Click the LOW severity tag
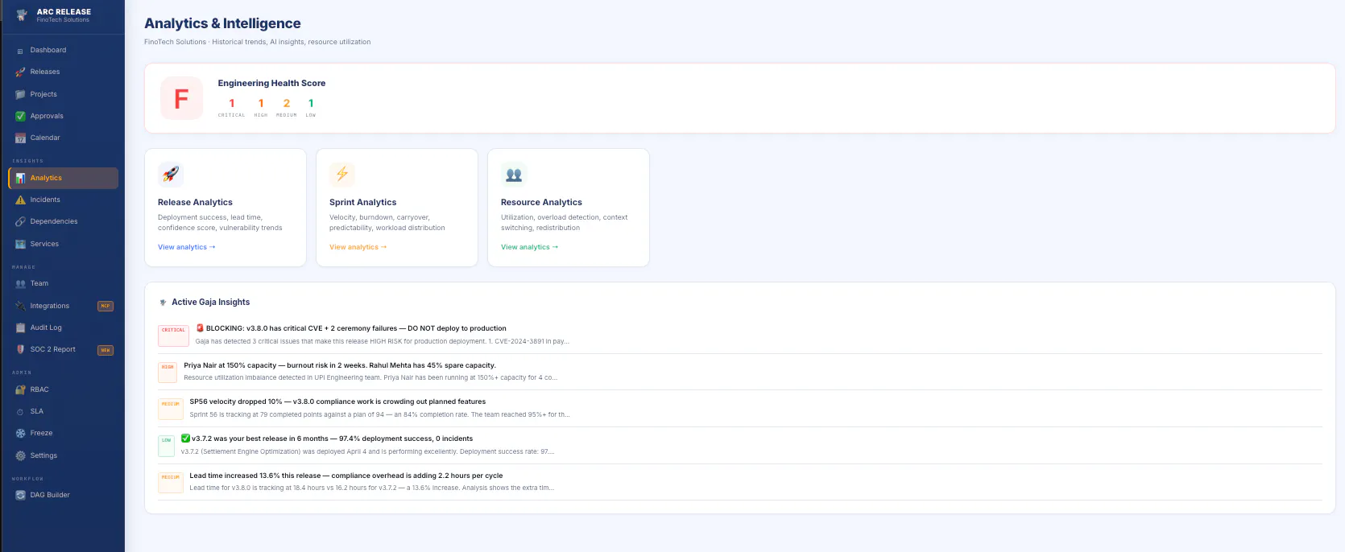 tap(167, 445)
